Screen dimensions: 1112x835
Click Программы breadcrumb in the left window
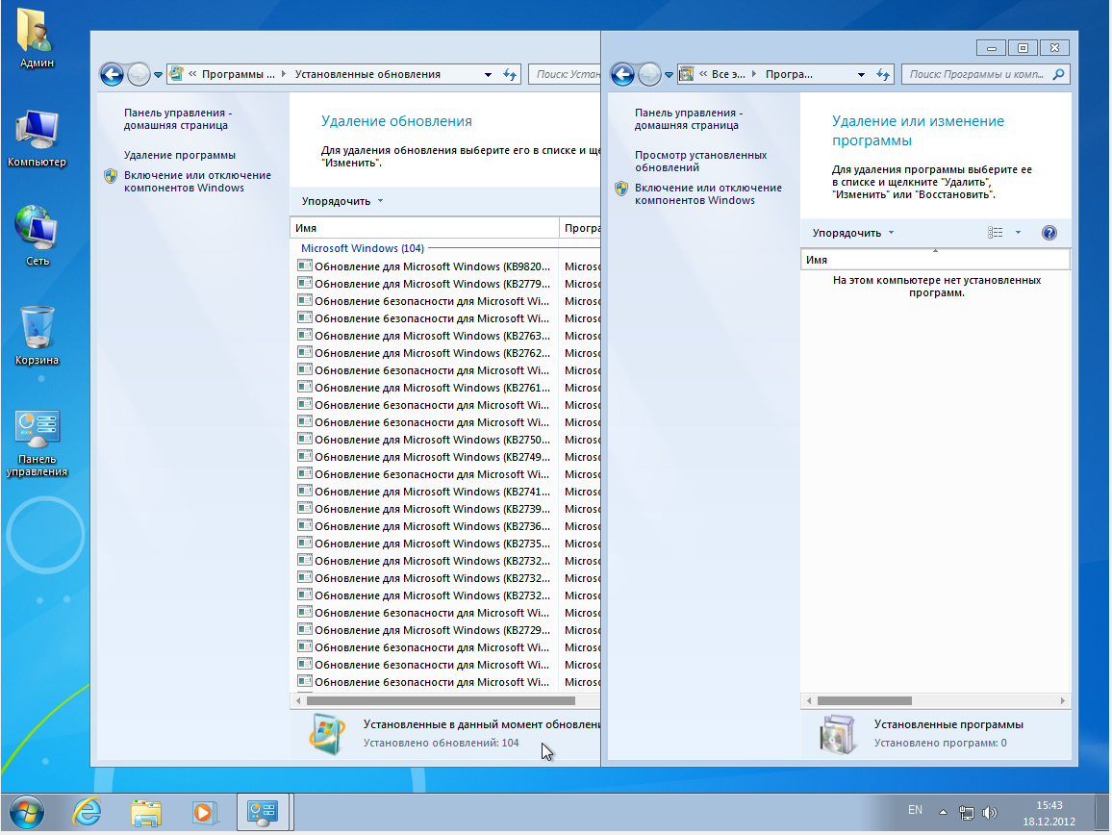pos(238,74)
